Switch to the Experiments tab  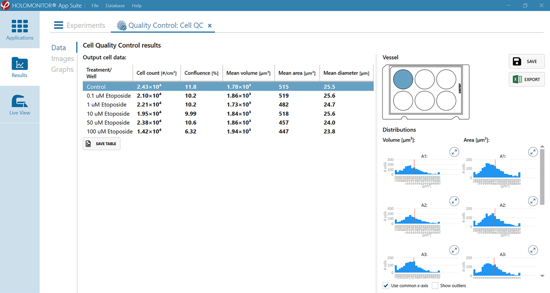(x=85, y=25)
